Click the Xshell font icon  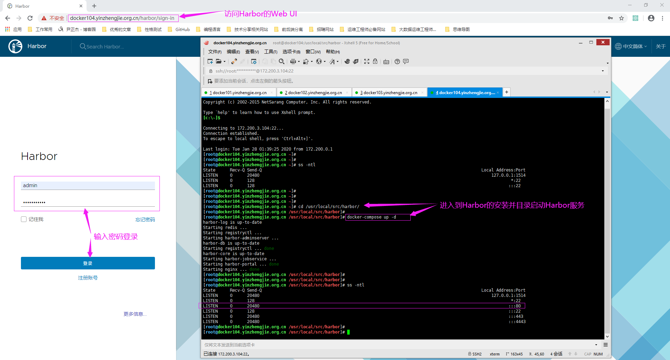[332, 61]
